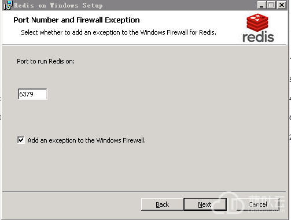The height and width of the screenshot is (220, 291).
Task: Maximize the Redis Setup window
Action: click(271, 5)
